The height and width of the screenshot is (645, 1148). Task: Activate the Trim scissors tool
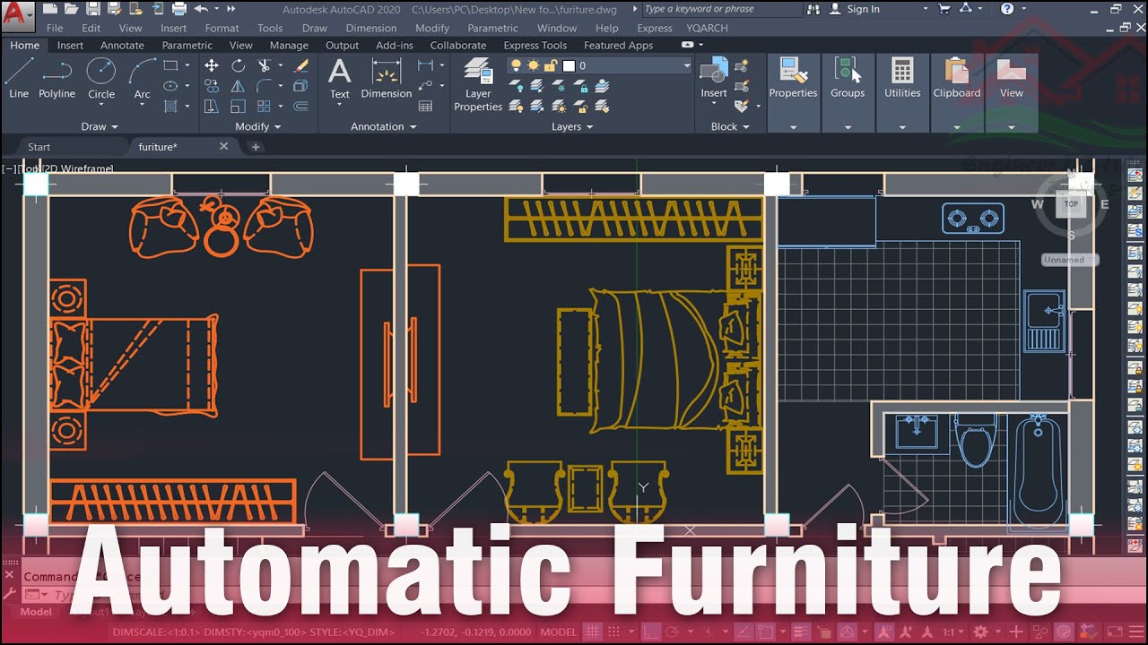[264, 65]
